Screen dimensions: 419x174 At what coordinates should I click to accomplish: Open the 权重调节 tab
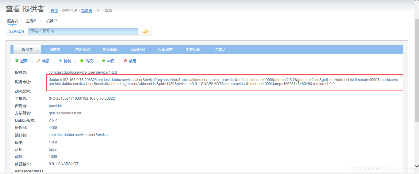pyautogui.click(x=165, y=50)
